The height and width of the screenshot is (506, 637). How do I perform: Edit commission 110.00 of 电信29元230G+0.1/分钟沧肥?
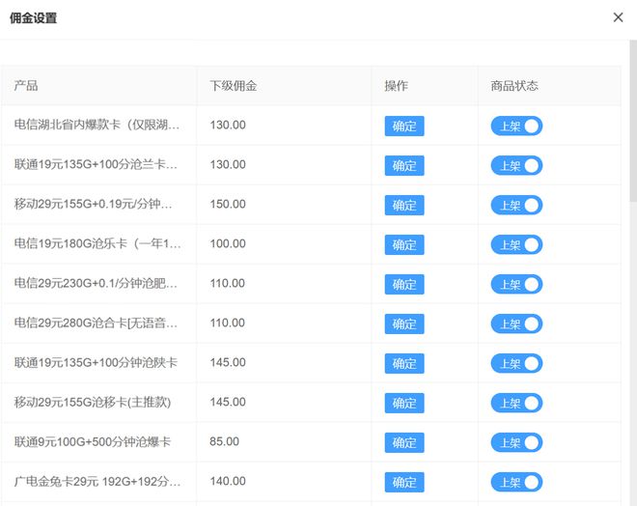pyautogui.click(x=228, y=283)
